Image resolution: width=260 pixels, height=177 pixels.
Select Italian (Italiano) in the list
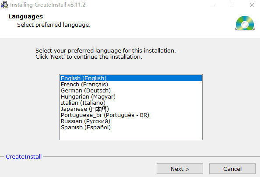pos(131,103)
